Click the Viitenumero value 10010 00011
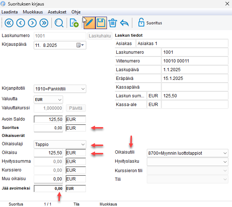This screenshot has height=207, width=232. (x=176, y=61)
